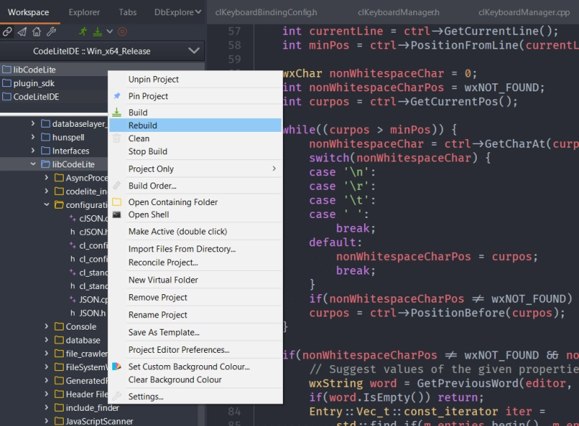Image resolution: width=579 pixels, height=426 pixels.
Task: Select pinned CodeLiteIDE project
Action: tap(55, 97)
